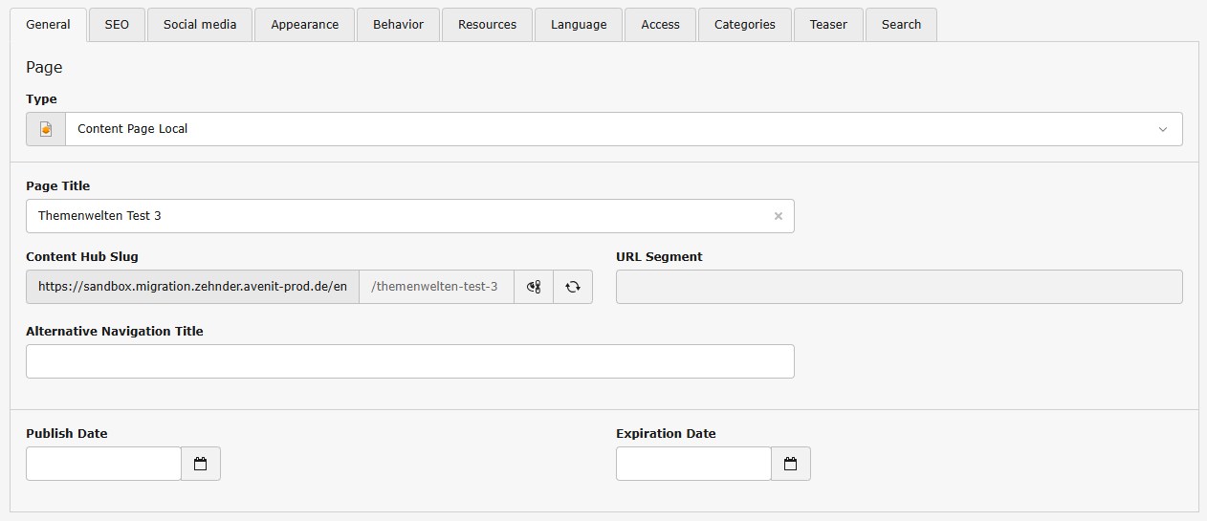Viewport: 1207px width, 521px height.
Task: Open the Publish Date calendar picker
Action: pos(201,464)
